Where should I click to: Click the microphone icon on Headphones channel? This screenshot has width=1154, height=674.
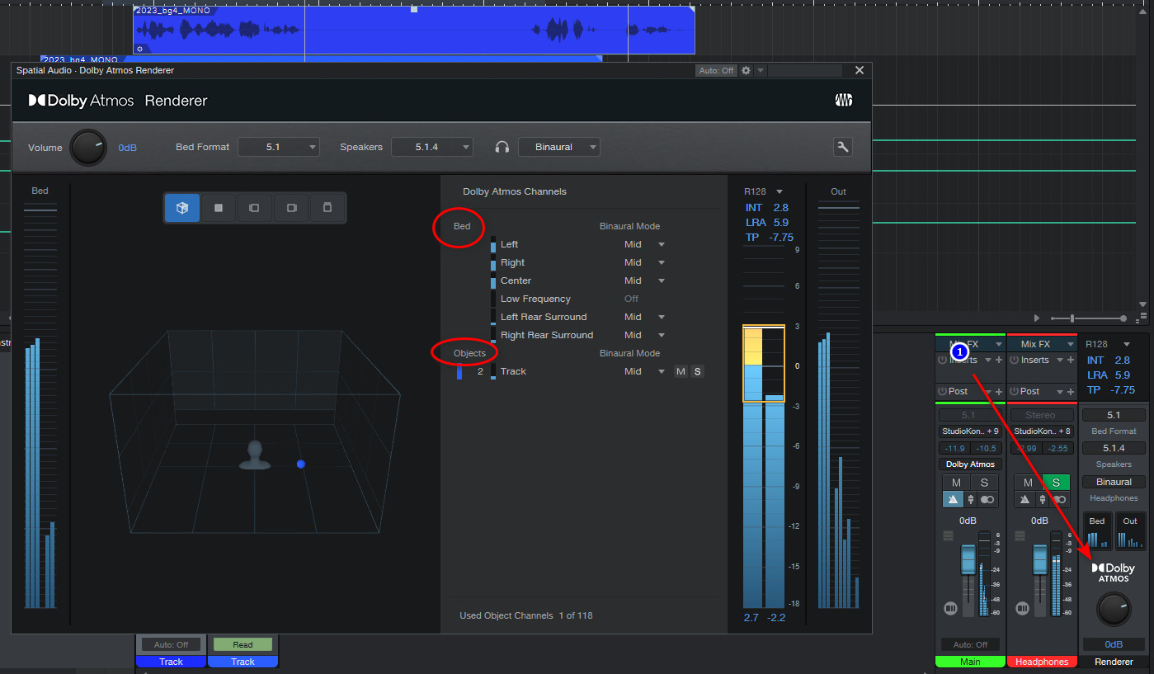(x=1043, y=499)
